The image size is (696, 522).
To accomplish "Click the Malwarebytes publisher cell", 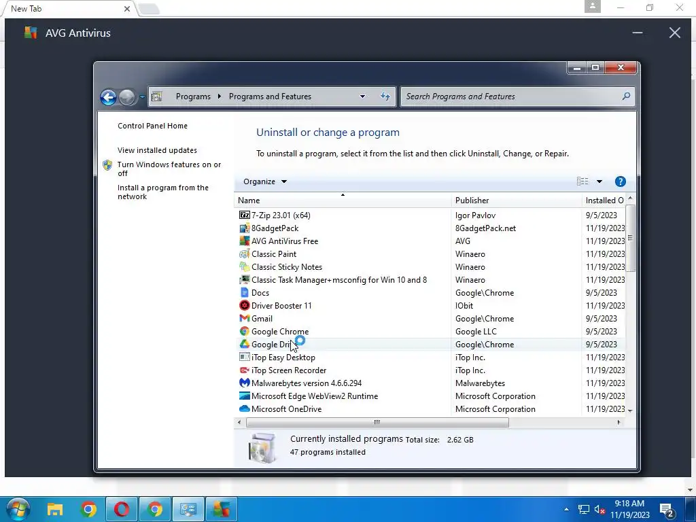I will [x=480, y=383].
